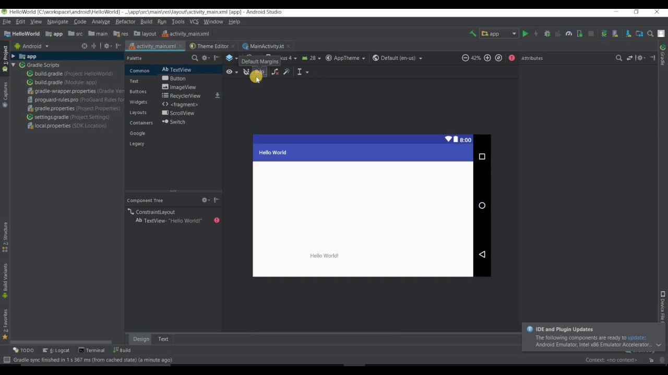
Task: Click the view all attributes arrows icon
Action: pos(629,58)
